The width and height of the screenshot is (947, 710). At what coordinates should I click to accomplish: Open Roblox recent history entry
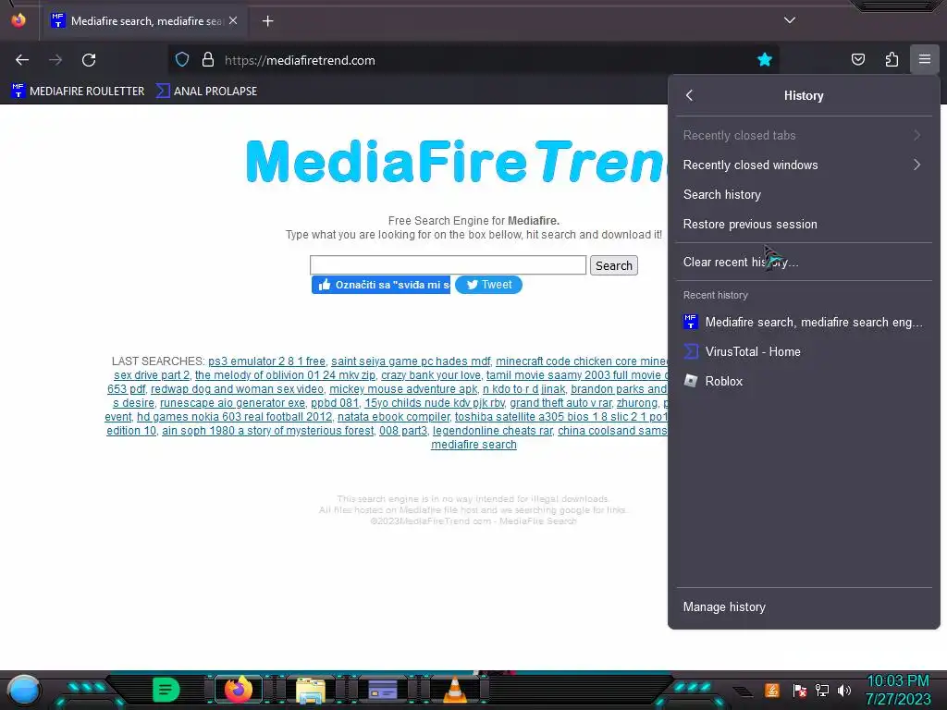[804, 381]
